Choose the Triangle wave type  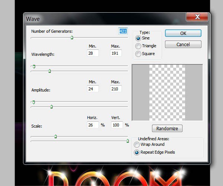click(139, 46)
